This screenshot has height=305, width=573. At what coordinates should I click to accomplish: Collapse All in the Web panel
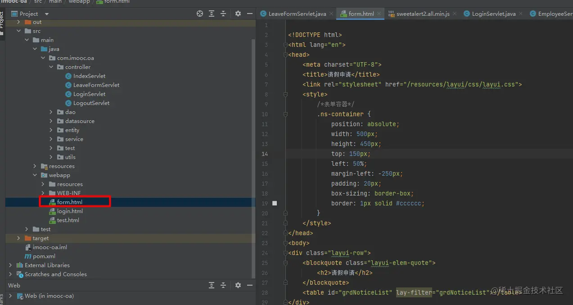[223, 285]
